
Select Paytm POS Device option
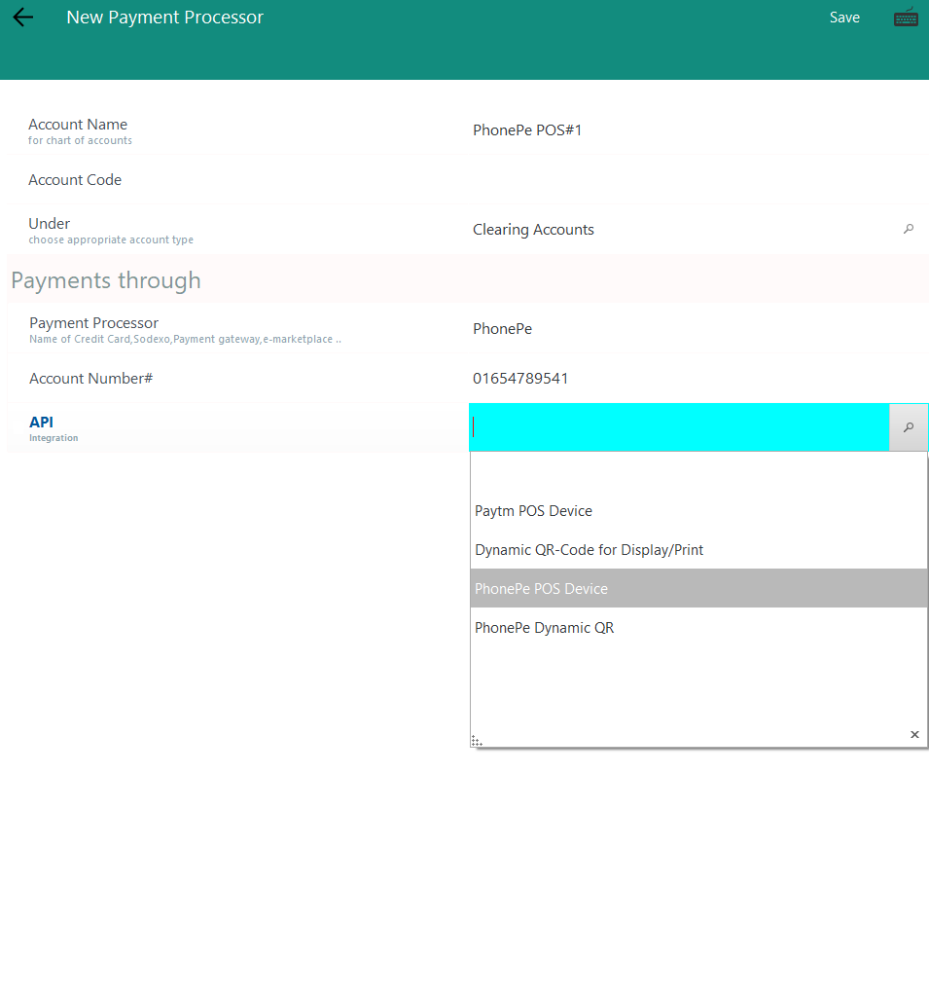click(533, 511)
